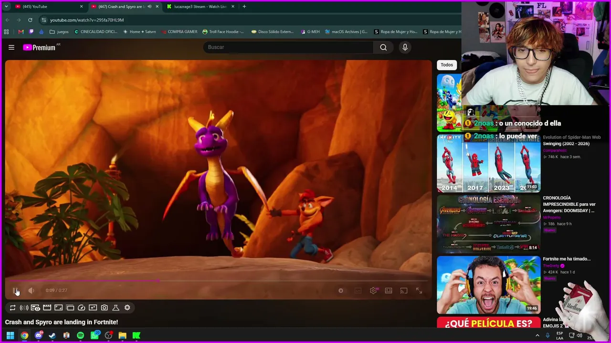Open video player settings gear
611x343 pixels.
[x=373, y=291]
